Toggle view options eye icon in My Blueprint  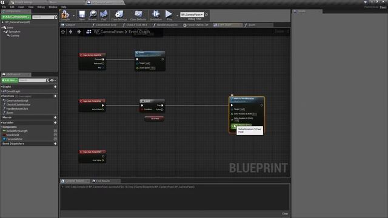tap(53, 81)
